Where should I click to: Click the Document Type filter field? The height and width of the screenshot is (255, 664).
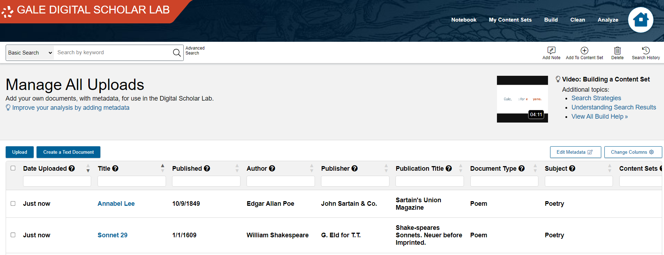coord(504,181)
